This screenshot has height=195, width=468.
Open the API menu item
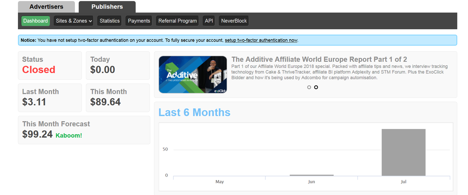point(209,21)
